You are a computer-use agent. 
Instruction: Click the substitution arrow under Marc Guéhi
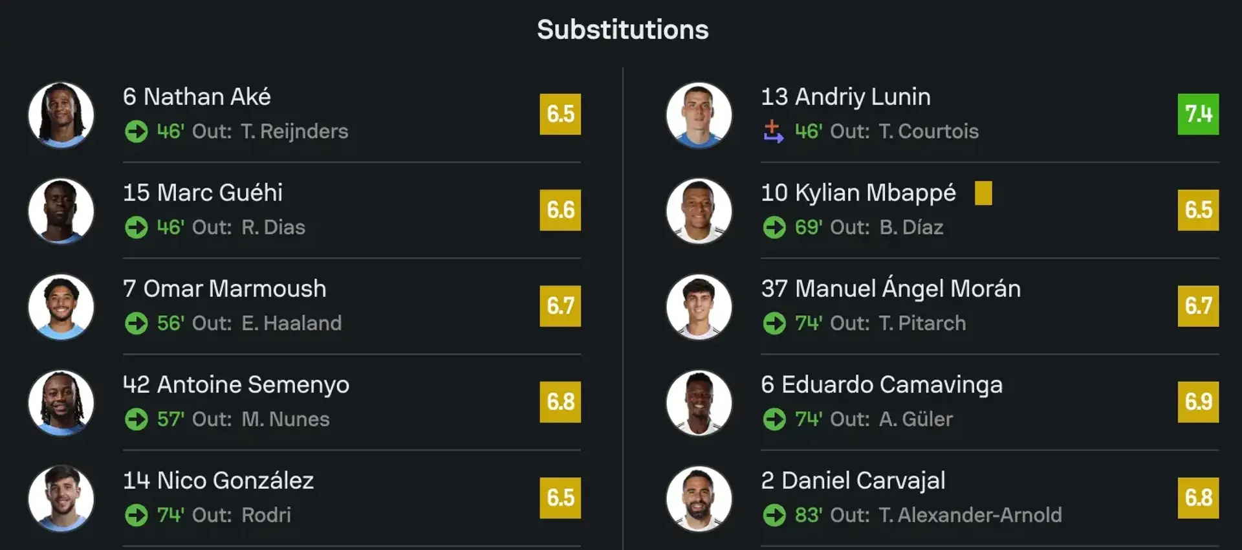click(x=136, y=227)
